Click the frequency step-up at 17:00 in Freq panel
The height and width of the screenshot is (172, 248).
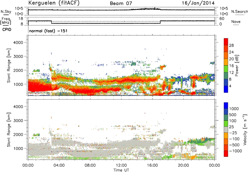click(160, 22)
